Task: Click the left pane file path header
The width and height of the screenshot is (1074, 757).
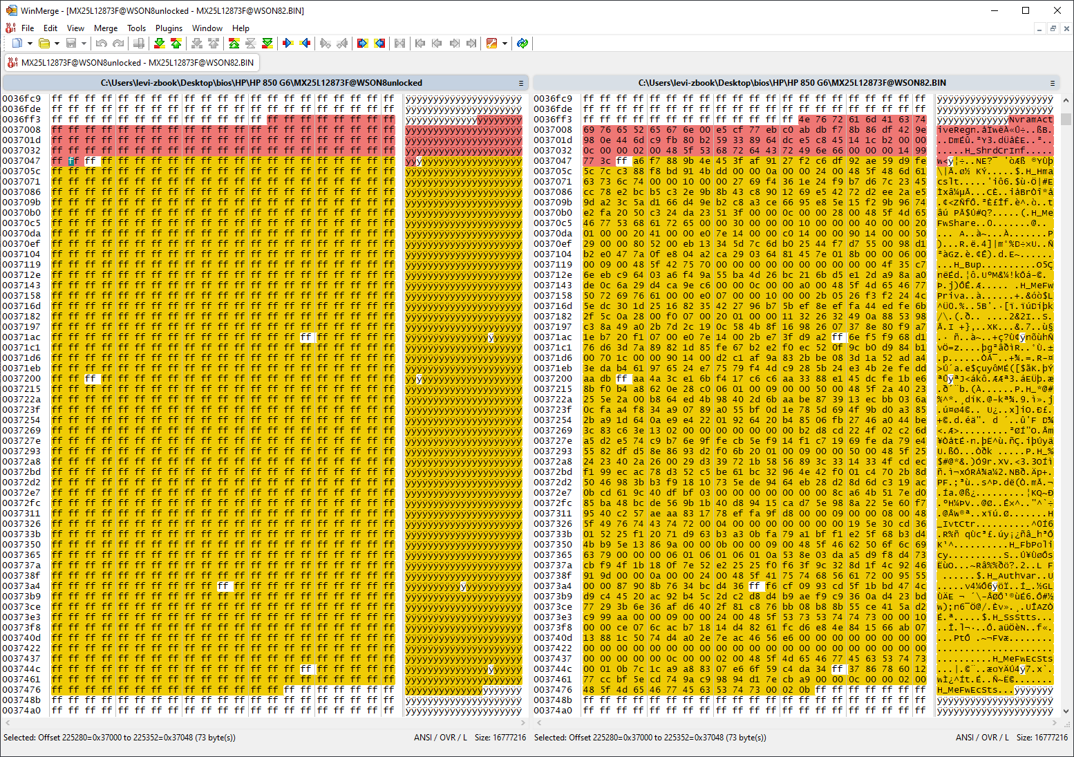Action: 261,83
